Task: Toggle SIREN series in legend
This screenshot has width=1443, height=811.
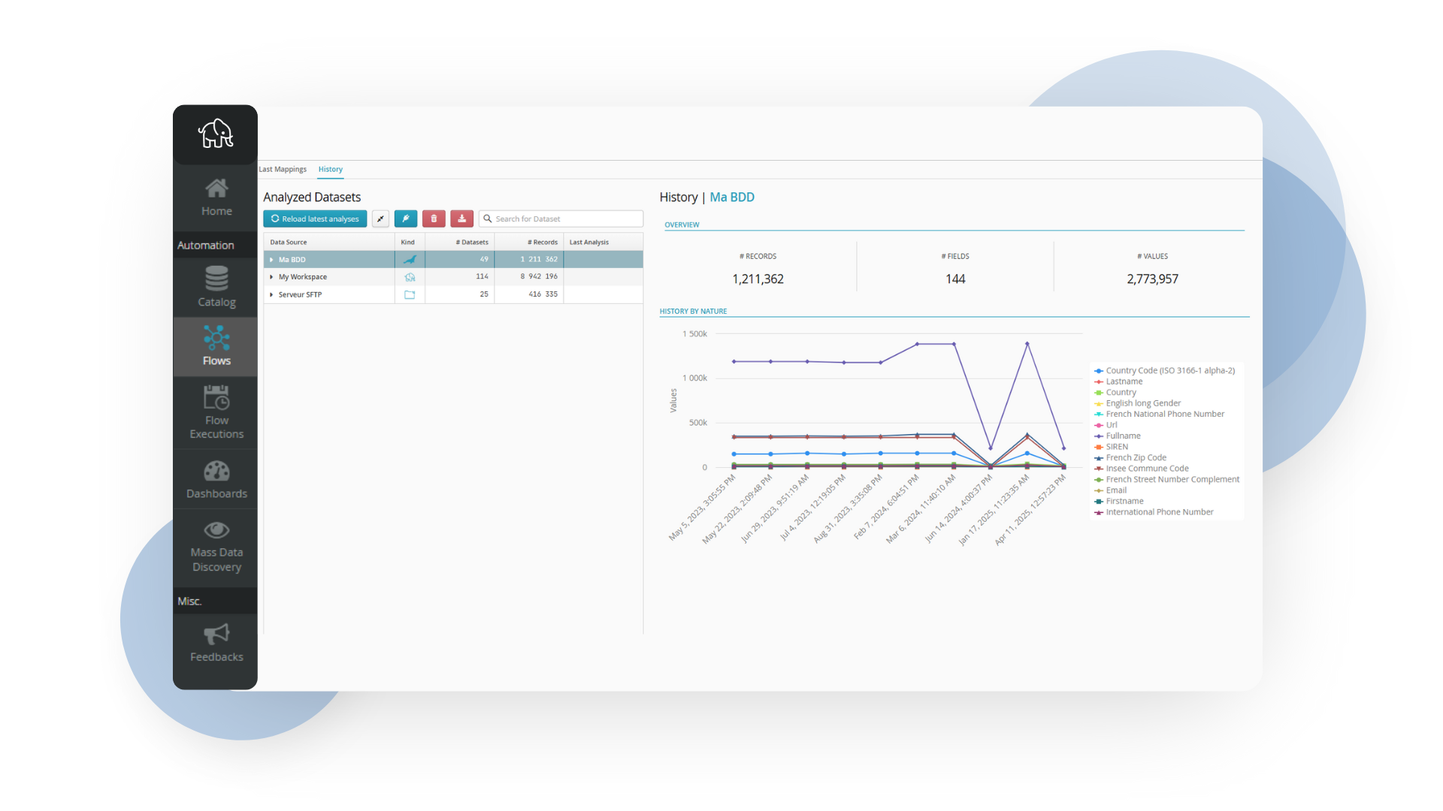Action: 1112,447
